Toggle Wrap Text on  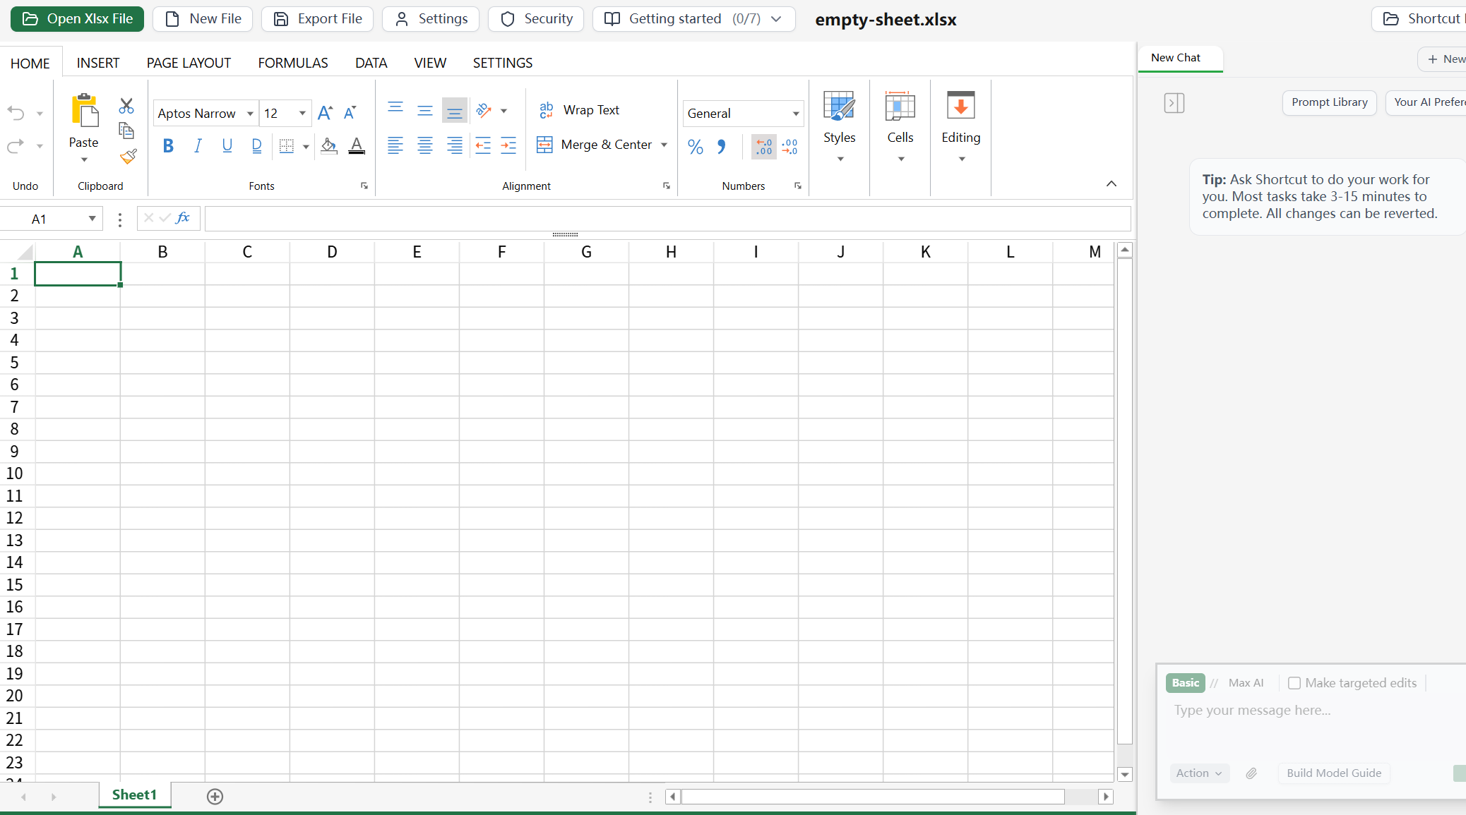[x=579, y=110]
